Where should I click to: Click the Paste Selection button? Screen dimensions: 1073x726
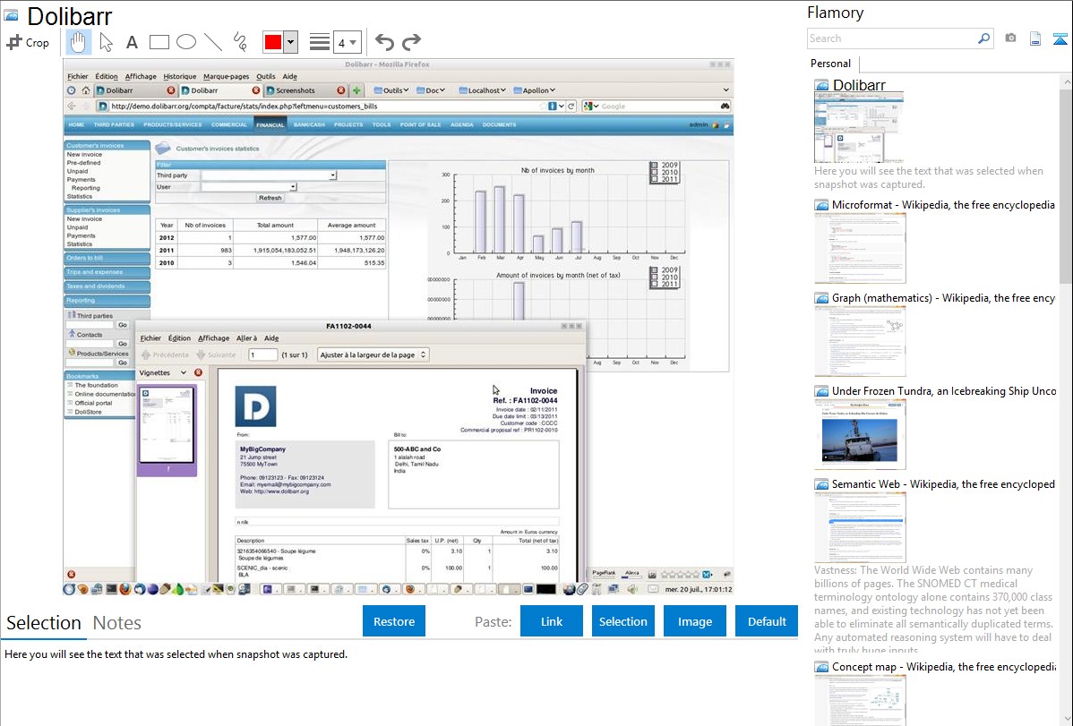622,621
